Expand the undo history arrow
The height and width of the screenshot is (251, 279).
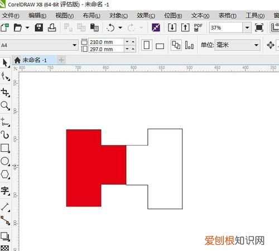(x=121, y=28)
